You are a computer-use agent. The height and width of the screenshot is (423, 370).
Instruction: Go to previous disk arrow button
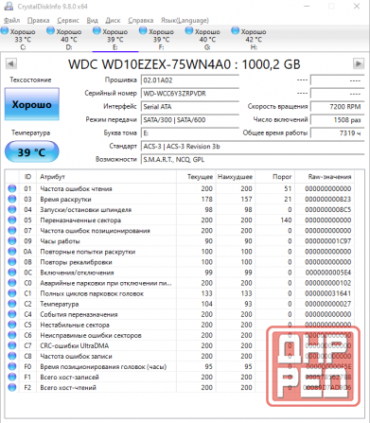[10, 63]
